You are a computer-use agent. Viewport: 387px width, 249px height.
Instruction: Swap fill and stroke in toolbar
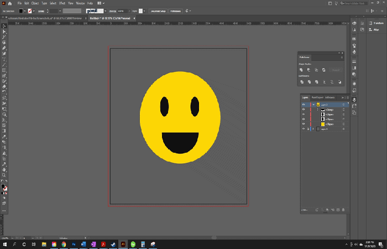click(6, 181)
